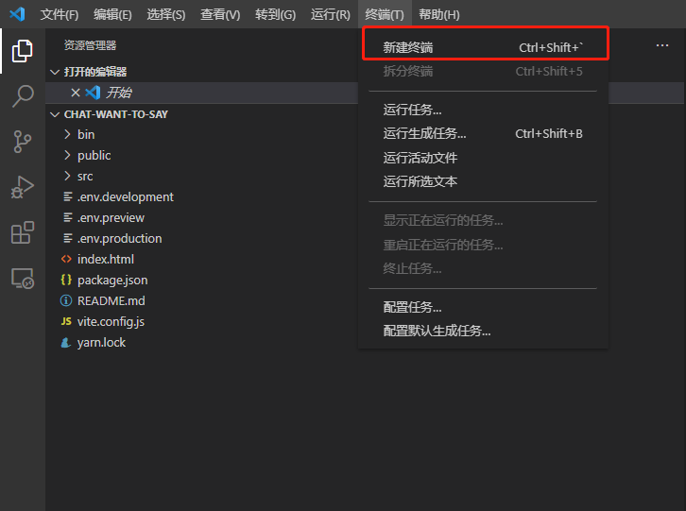Open the Run and Debug icon
The height and width of the screenshot is (511, 686).
coord(23,187)
